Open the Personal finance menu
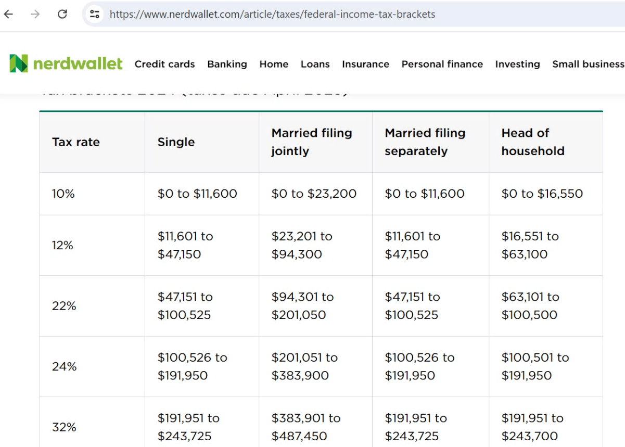Image resolution: width=625 pixels, height=447 pixels. [442, 64]
